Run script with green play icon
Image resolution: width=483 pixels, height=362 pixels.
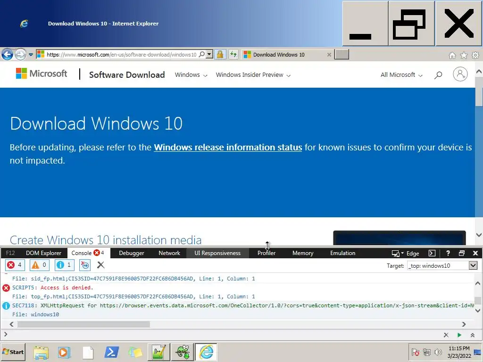coord(459,335)
